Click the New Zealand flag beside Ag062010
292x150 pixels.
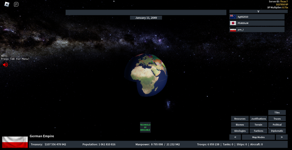233,17
